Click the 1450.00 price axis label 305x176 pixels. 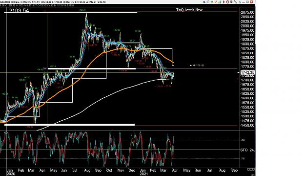[x=247, y=125]
